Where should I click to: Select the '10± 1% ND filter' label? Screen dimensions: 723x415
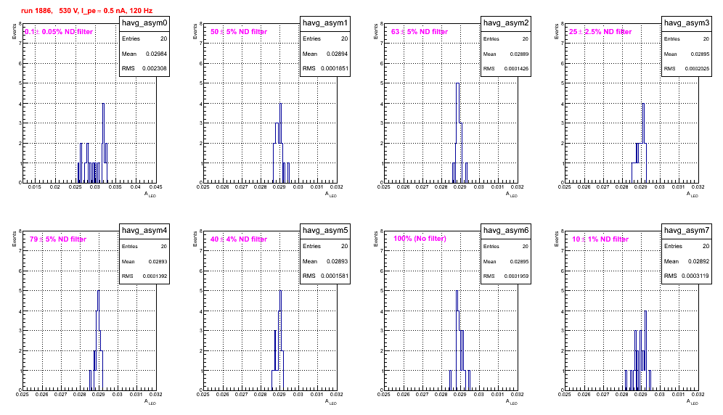[600, 239]
